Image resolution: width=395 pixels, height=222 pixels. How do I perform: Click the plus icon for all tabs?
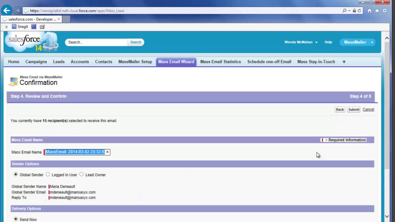coord(344,62)
